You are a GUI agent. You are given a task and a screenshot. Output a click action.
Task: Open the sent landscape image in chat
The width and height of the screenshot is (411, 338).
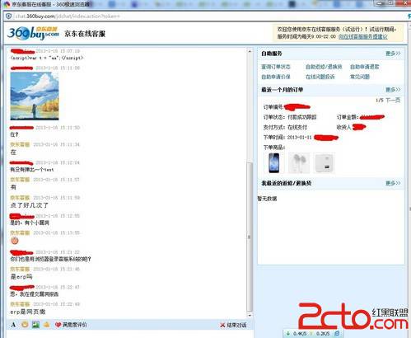point(35,96)
